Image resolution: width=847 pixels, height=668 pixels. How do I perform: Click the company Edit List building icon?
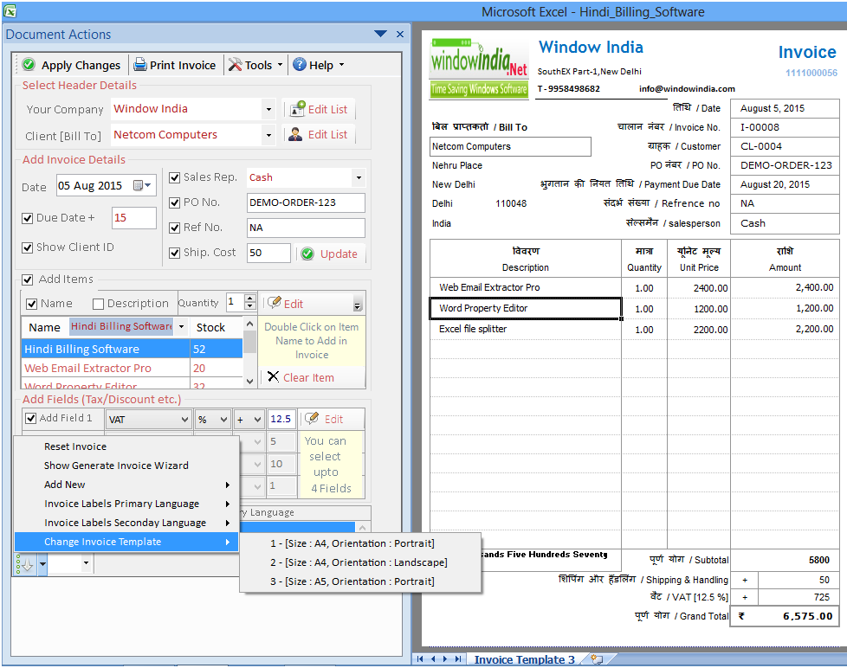[297, 109]
